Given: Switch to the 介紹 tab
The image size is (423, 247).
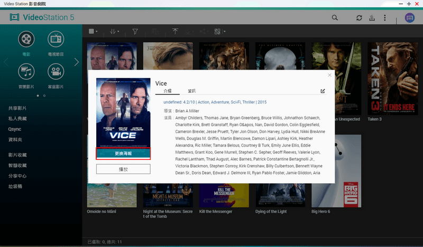Looking at the screenshot, I should coord(168,91).
